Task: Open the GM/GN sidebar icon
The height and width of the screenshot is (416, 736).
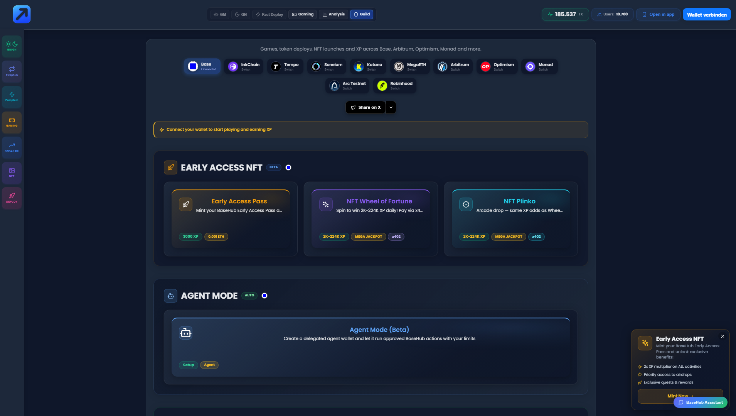Action: point(12,46)
